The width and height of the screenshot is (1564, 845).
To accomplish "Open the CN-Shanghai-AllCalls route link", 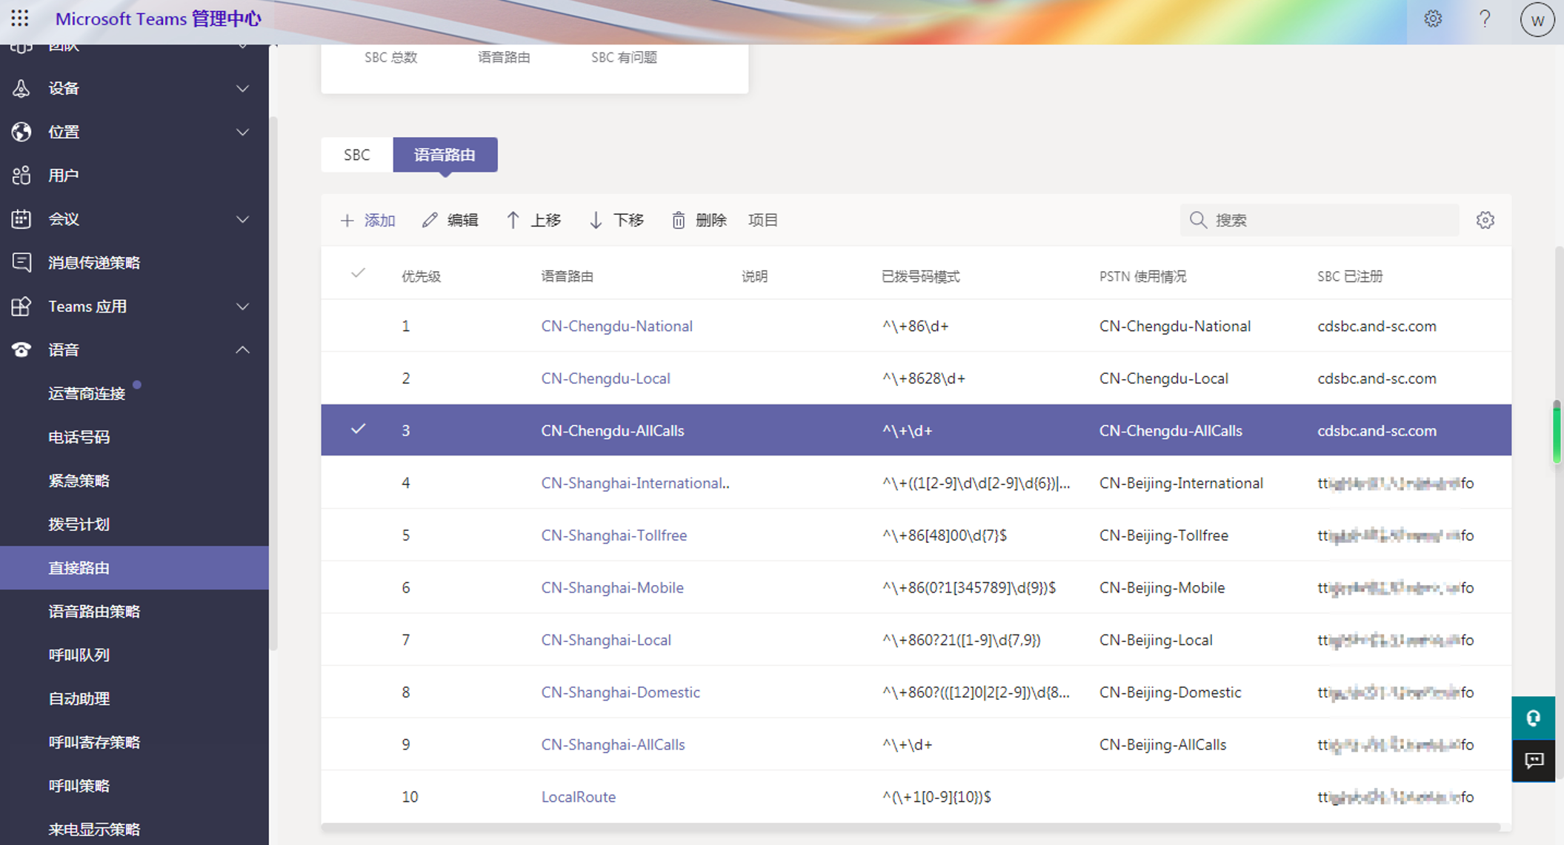I will pyautogui.click(x=613, y=744).
